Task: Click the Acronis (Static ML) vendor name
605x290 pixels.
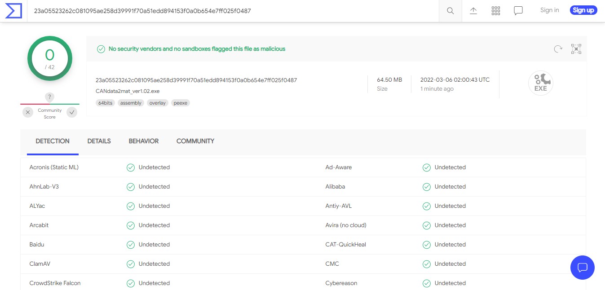Action: click(x=54, y=167)
